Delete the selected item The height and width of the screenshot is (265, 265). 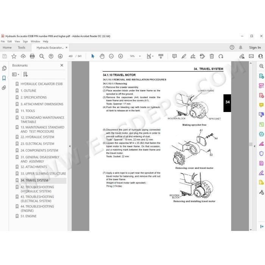coord(212,56)
